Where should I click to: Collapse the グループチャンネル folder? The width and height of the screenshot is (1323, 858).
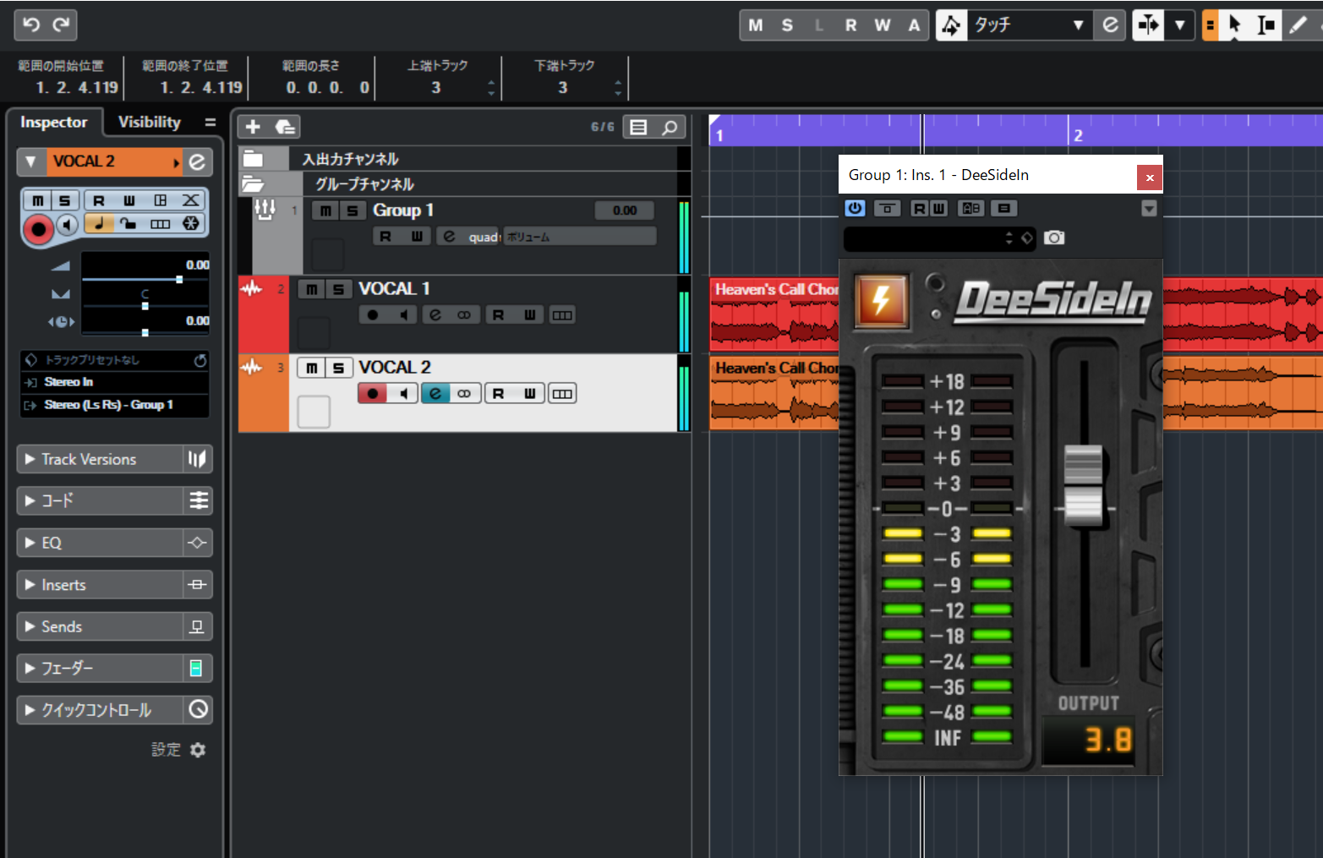[x=253, y=183]
